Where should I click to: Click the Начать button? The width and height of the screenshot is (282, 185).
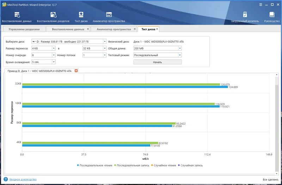158,62
